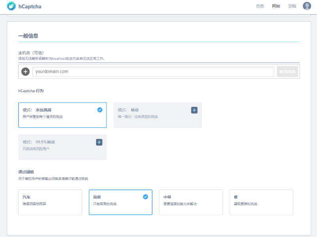Click the checkmark on 永远挑战 card
Image resolution: width=317 pixels, height=237 pixels.
pos(100,110)
